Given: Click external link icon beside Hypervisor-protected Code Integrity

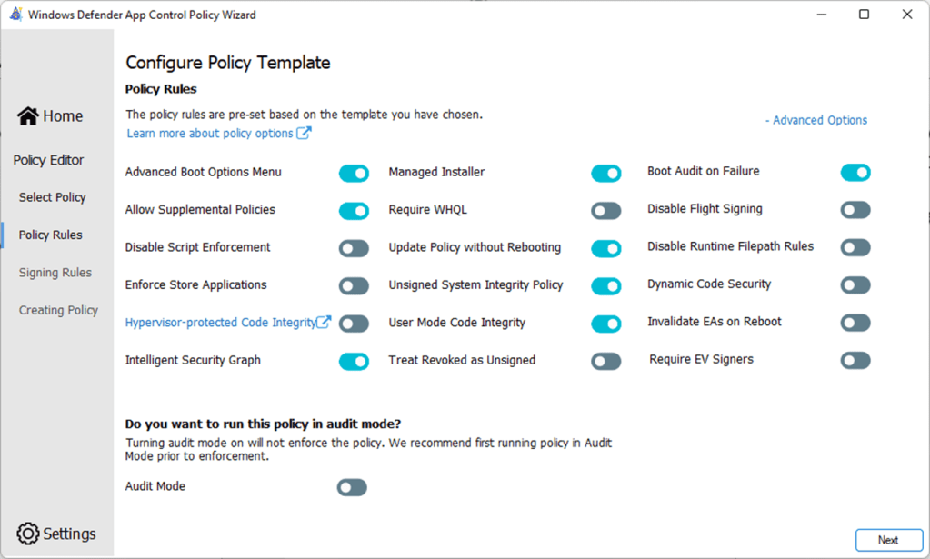Looking at the screenshot, I should pos(324,323).
